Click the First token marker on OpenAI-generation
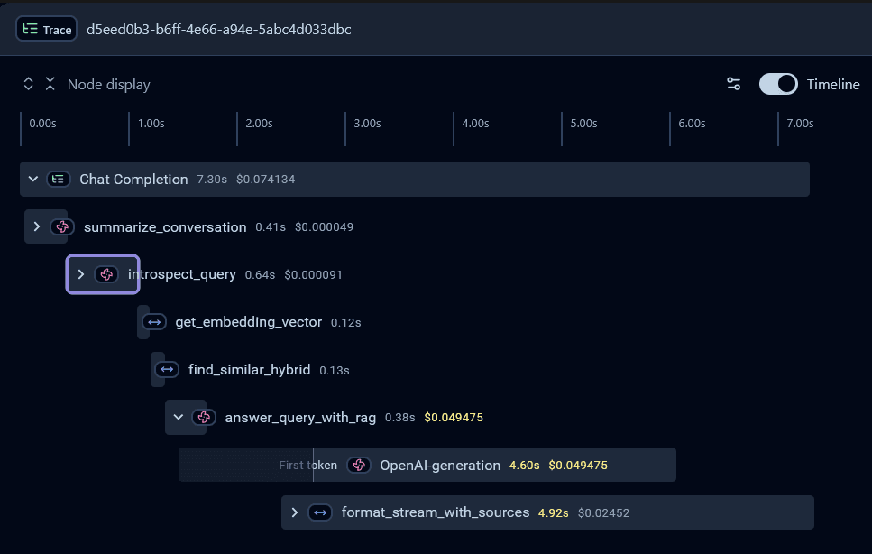 point(307,465)
